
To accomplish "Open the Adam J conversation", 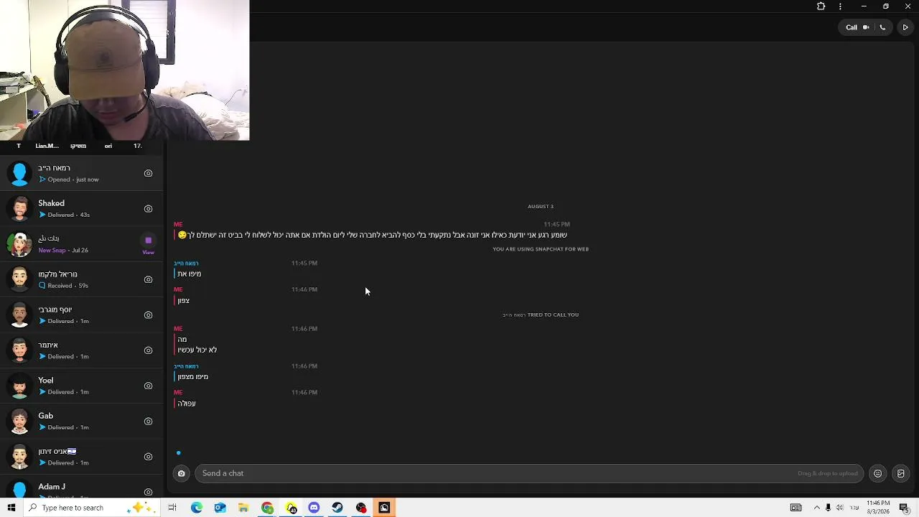I will [x=82, y=490].
